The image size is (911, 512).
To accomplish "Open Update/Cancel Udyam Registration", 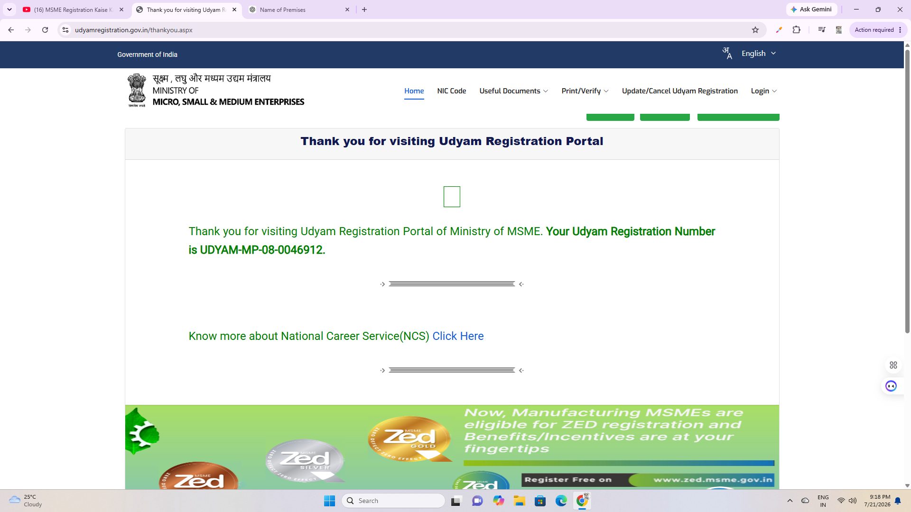I will pyautogui.click(x=680, y=91).
